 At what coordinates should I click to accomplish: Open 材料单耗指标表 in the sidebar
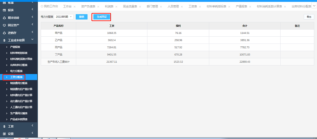point(19,53)
